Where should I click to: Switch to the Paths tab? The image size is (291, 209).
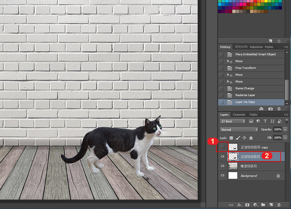pos(253,115)
